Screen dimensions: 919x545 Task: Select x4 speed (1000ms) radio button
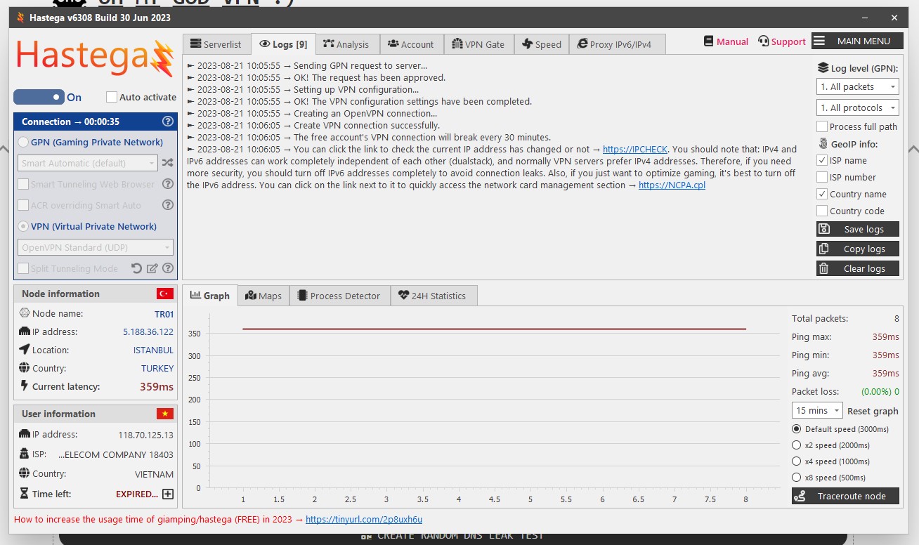[796, 461]
